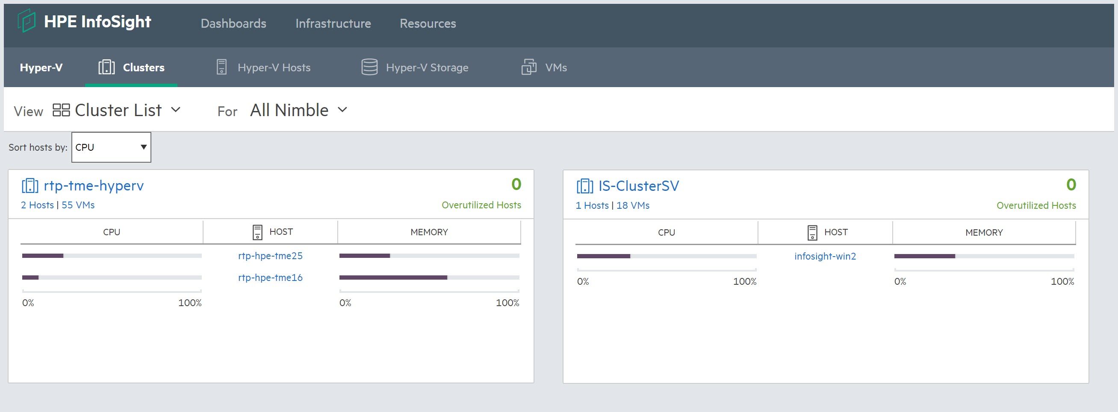Click the Cluster List view label

click(118, 110)
